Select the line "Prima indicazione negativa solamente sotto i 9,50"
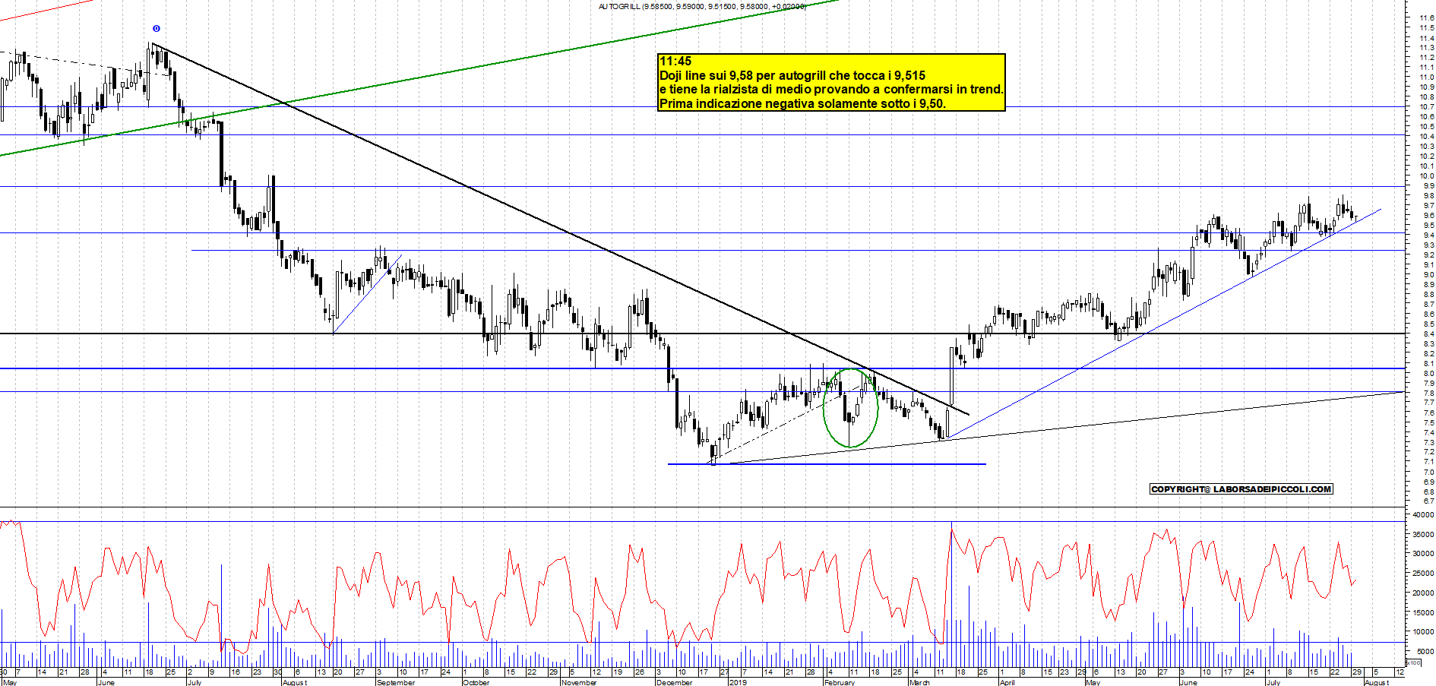1436x686 pixels. pos(802,103)
